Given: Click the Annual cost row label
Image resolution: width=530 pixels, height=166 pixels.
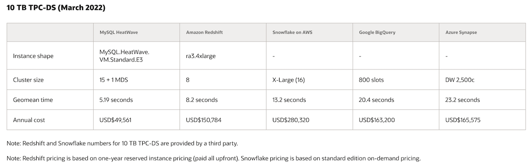Looking at the screenshot, I should 29,120.
